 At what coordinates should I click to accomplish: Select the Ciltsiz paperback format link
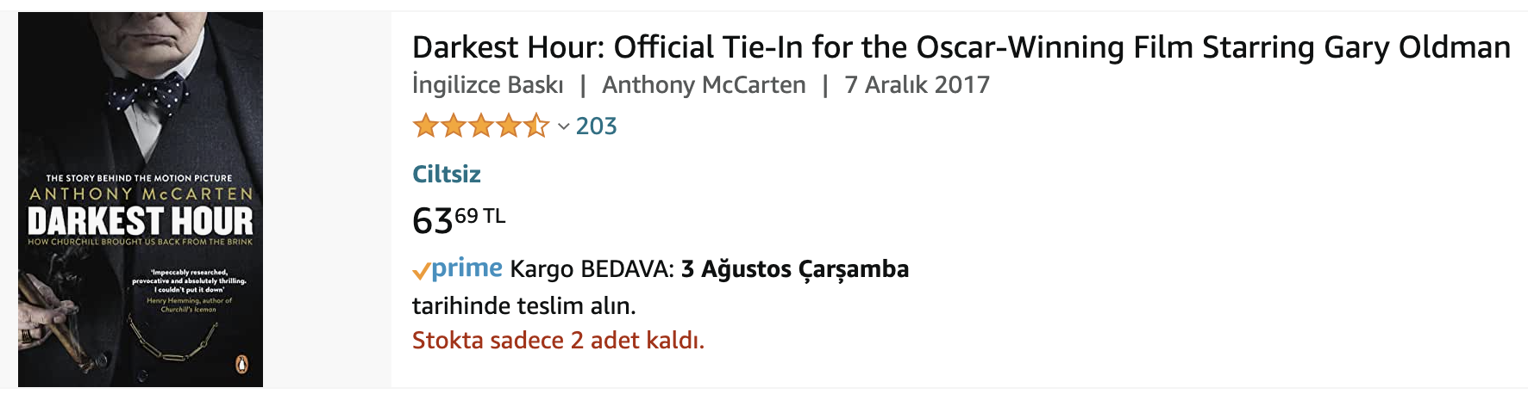click(447, 174)
